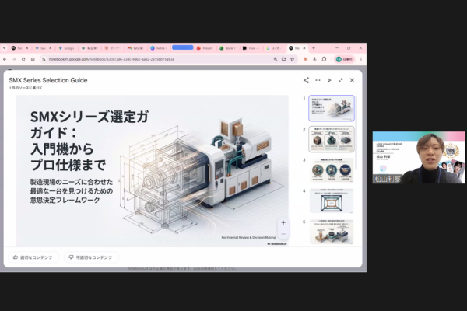Click the 不適切なコンテンツ thumbs-down button
Screen dimensions: 467x311
(x=91, y=257)
